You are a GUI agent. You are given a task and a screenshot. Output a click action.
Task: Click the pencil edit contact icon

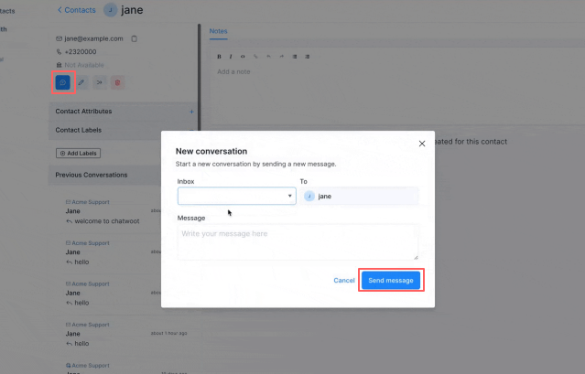pos(81,82)
